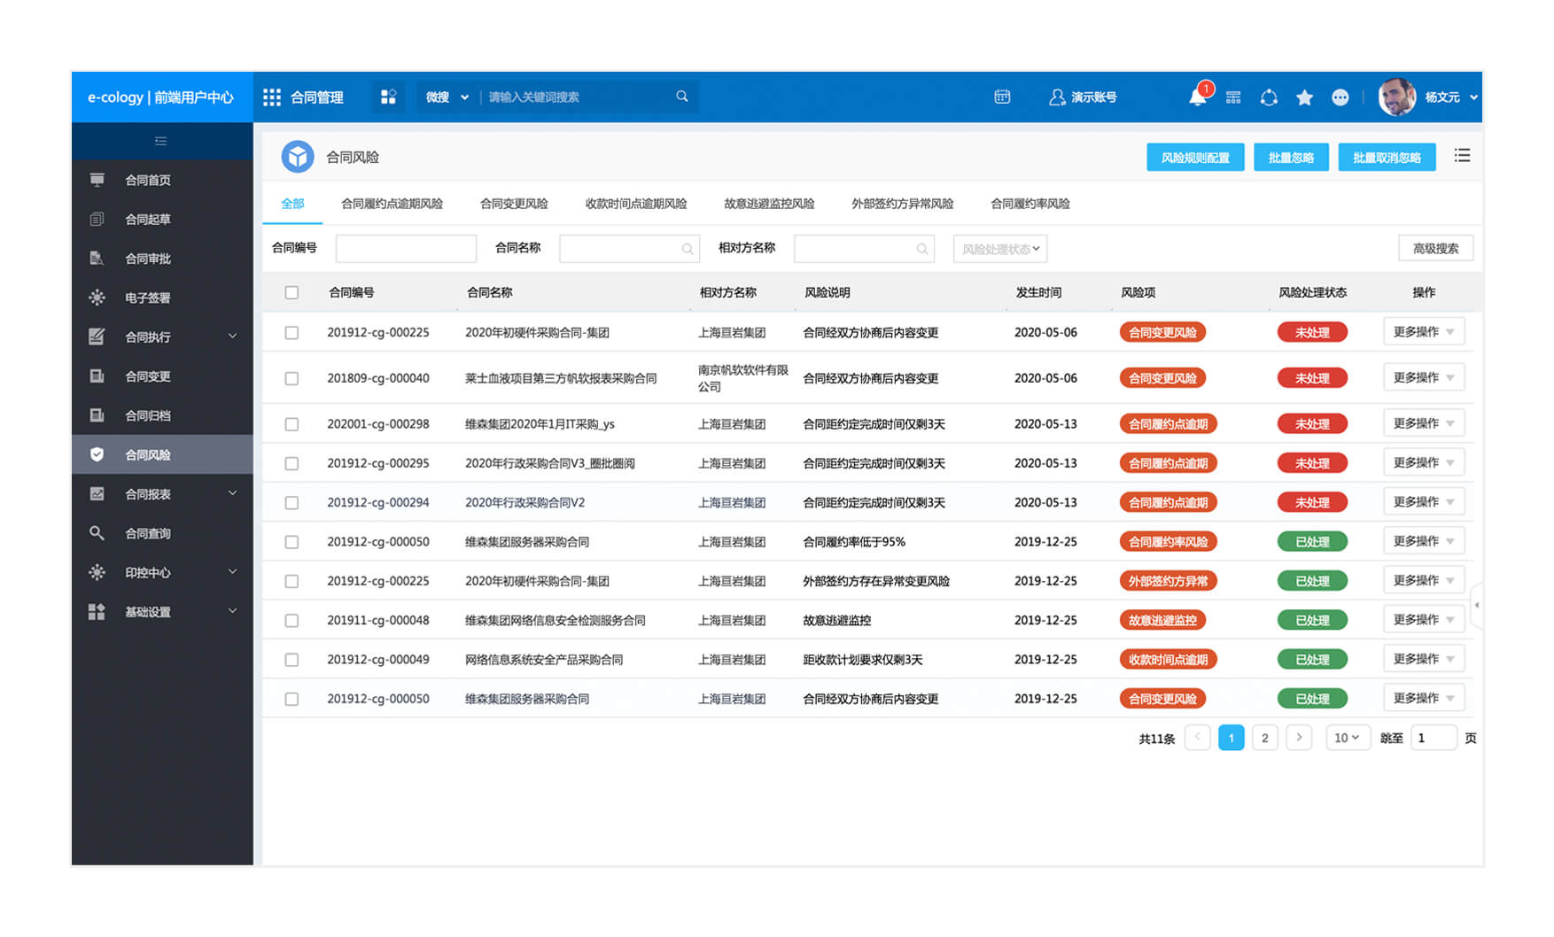This screenshot has height=937, width=1554.
Task: Switch to the 外部签约方异常风险 tab
Action: point(902,204)
